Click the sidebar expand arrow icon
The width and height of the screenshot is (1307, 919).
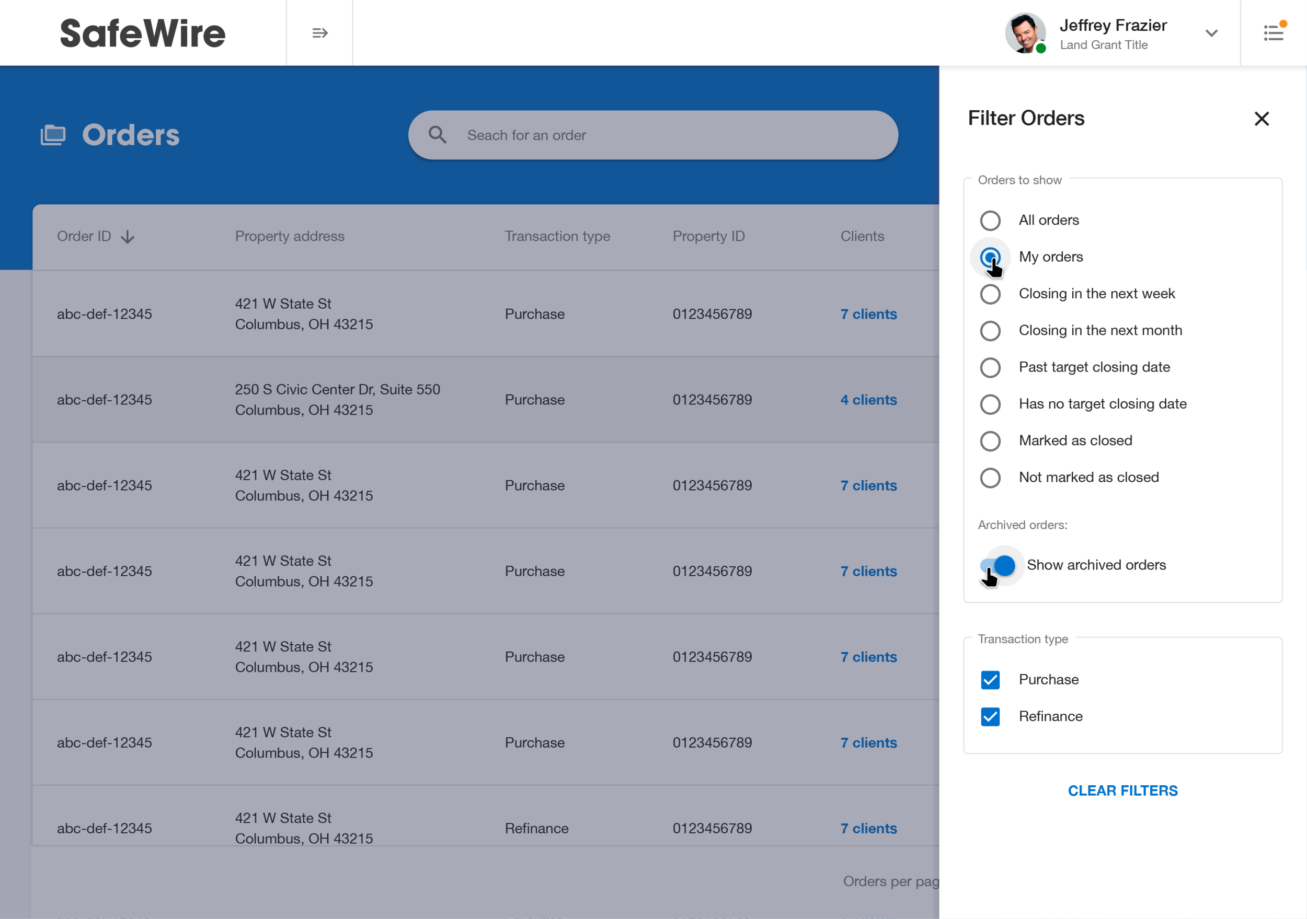320,33
